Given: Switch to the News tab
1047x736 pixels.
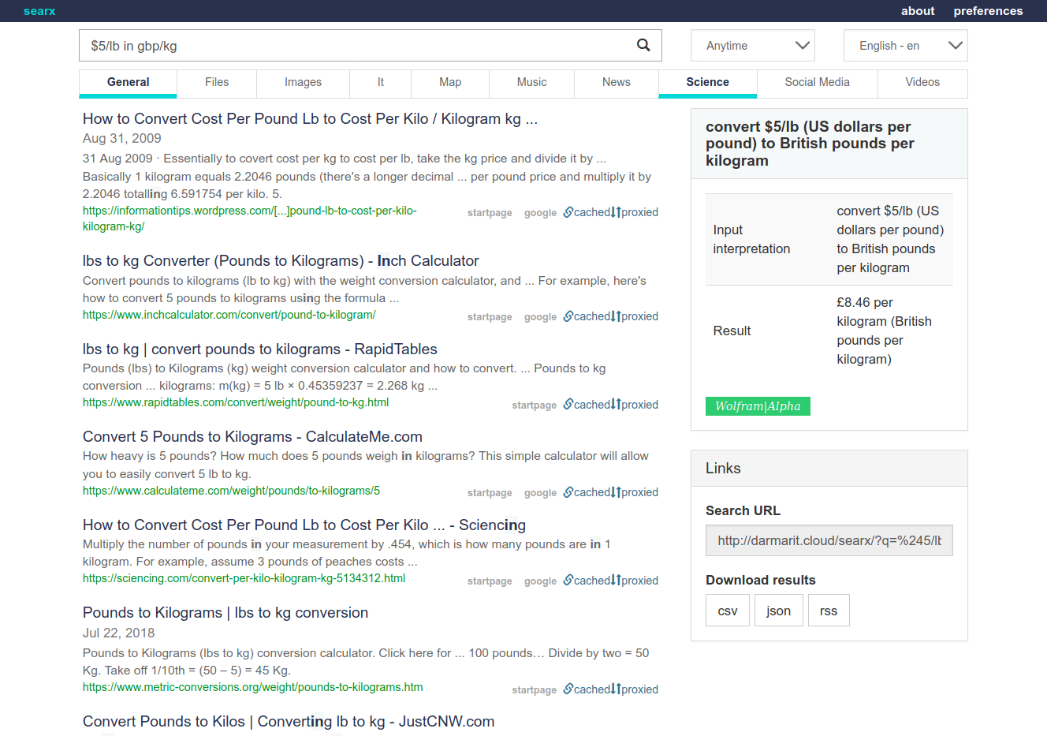Looking at the screenshot, I should coord(616,83).
